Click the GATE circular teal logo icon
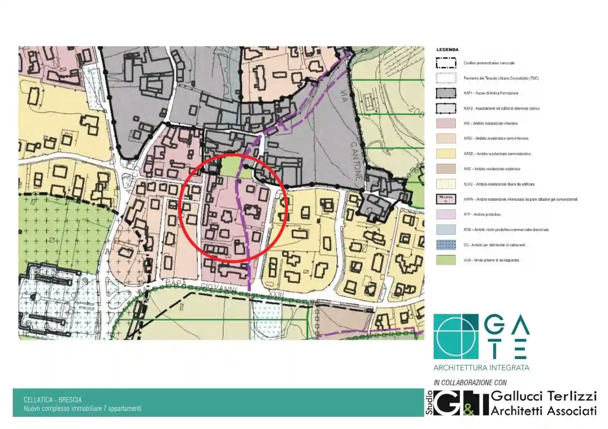 click(x=455, y=336)
